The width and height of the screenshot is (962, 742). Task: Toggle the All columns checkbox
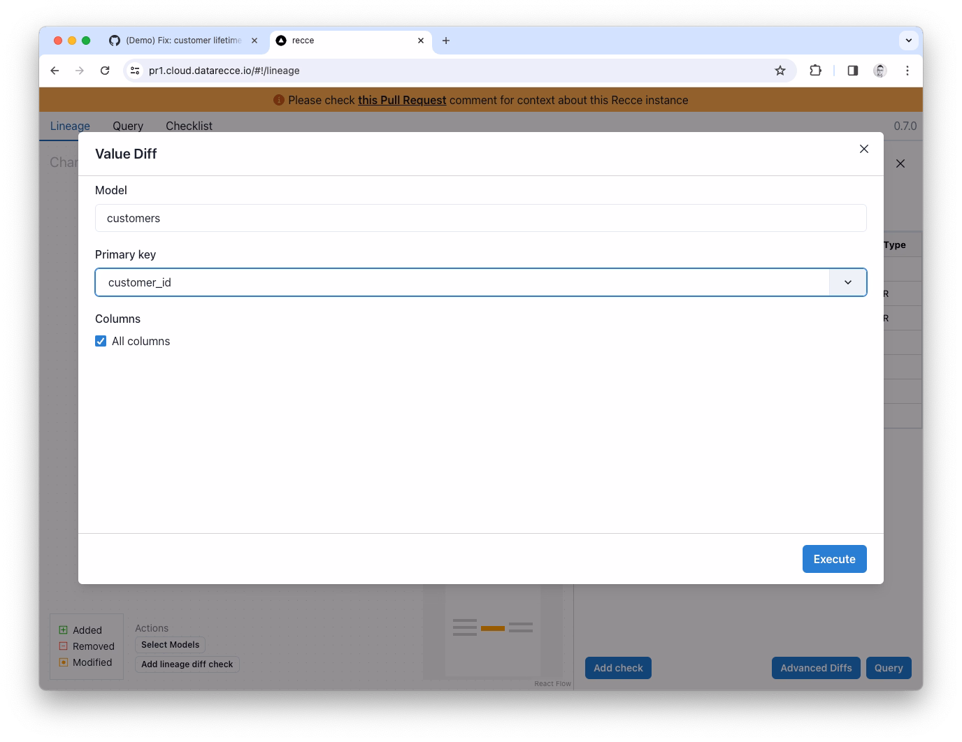[101, 341]
